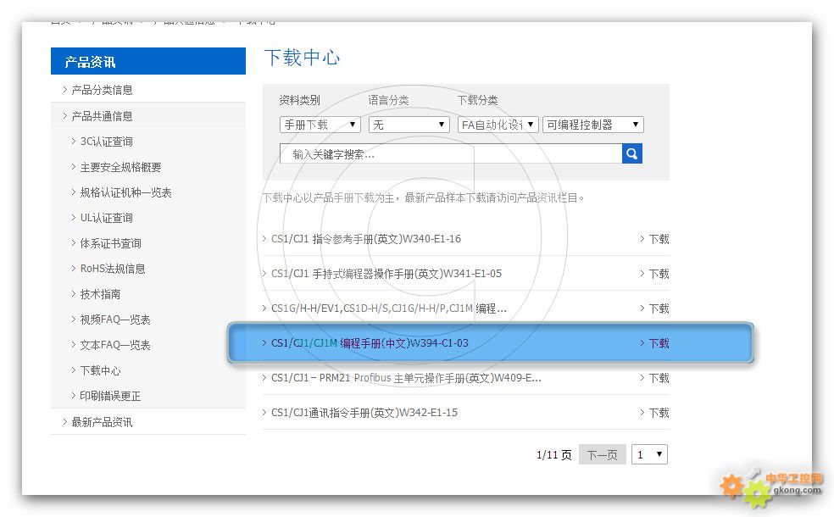Viewport: 834px width, 517px height.
Task: Open the 可编程控制器 dropdown
Action: click(593, 125)
